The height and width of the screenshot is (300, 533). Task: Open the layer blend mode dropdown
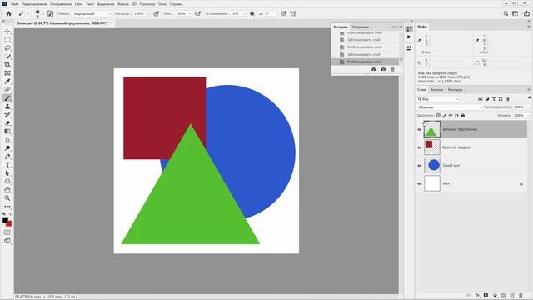click(450, 107)
